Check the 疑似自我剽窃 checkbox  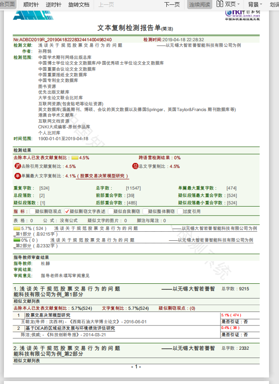pos(110,211)
